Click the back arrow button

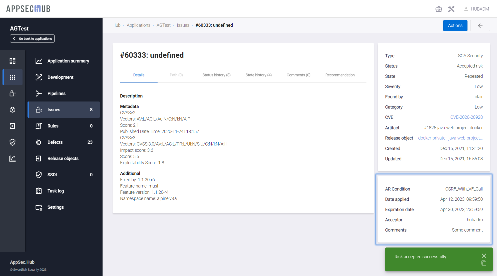tap(480, 25)
